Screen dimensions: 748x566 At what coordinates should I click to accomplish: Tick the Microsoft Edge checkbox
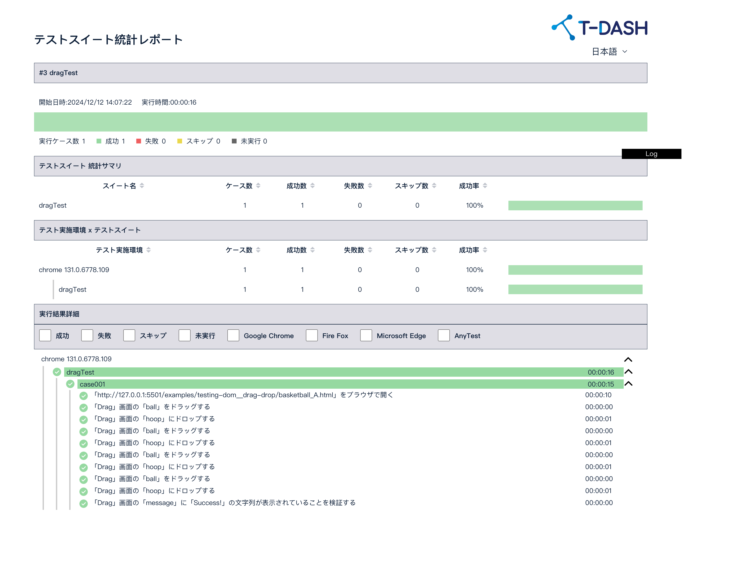coord(366,335)
